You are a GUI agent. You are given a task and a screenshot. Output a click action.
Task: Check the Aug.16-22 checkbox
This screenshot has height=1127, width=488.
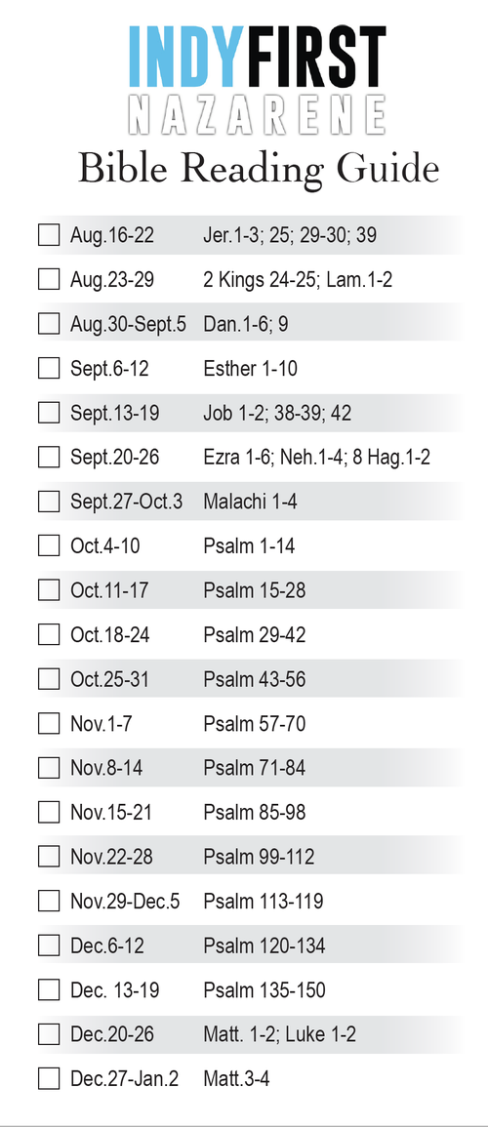(x=49, y=235)
